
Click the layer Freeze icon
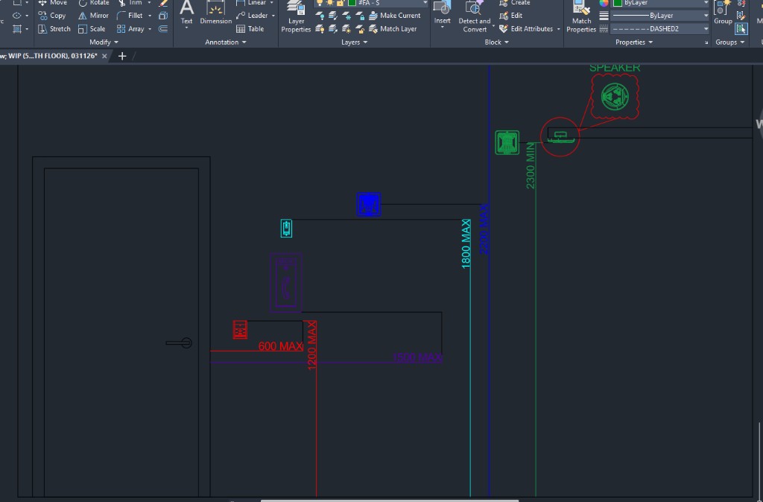click(346, 16)
